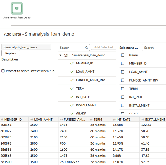Check INT_RATE checkbox in Selections list
Viewport: 166px width, 165px height.
click(x=123, y=97)
